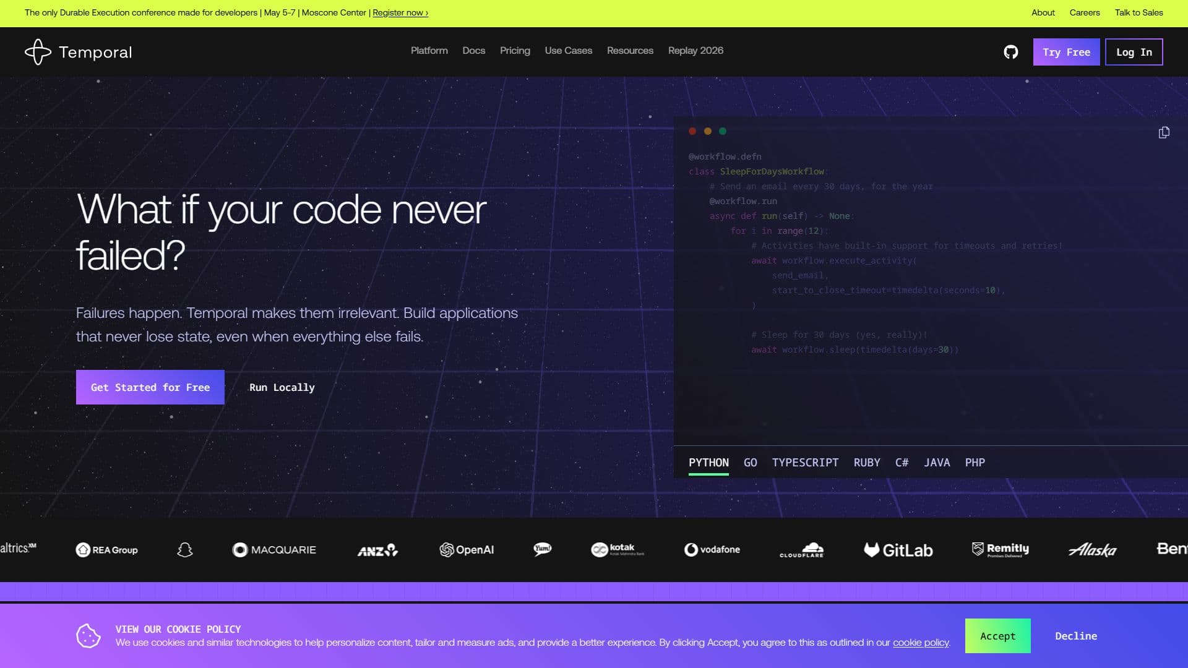This screenshot has height=668, width=1188.
Task: Open the Resources menu
Action: click(630, 51)
